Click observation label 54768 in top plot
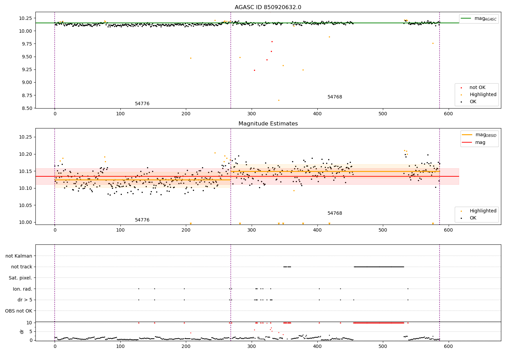 tap(335, 97)
